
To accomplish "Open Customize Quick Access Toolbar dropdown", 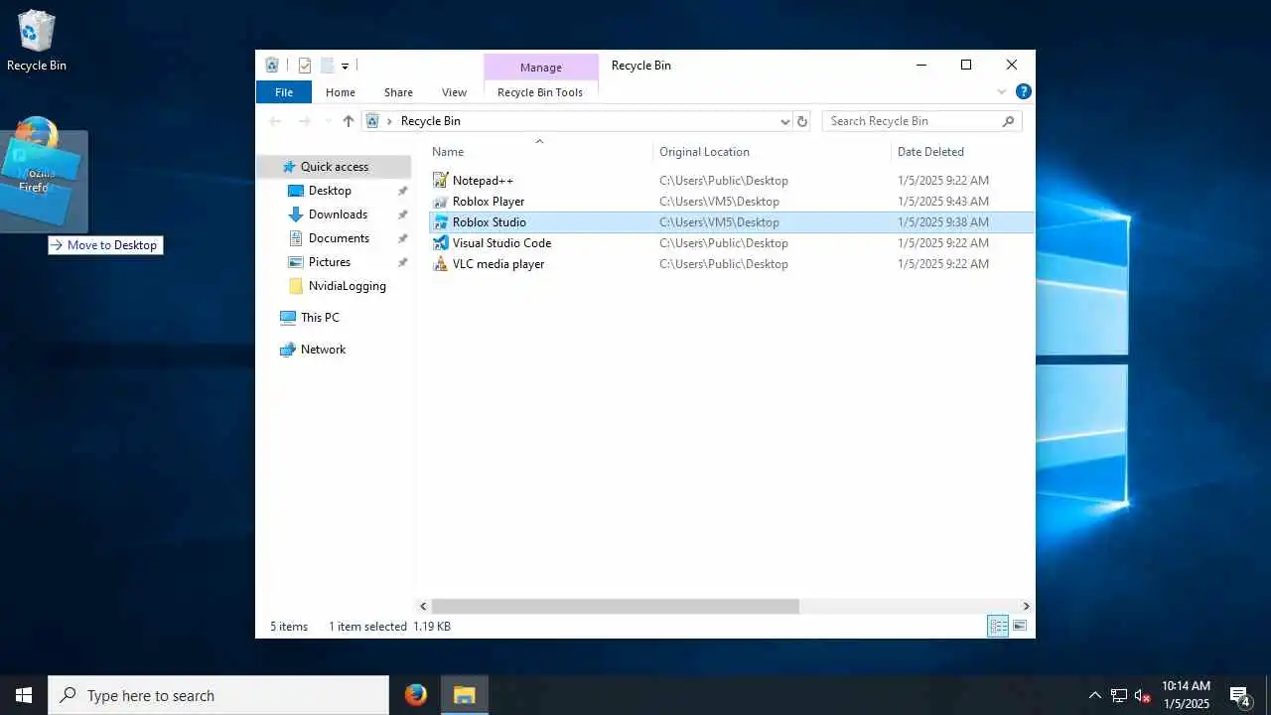I will (345, 66).
